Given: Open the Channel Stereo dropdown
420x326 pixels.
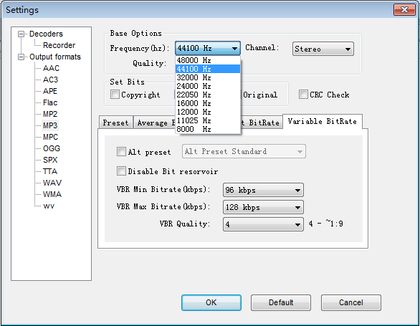Looking at the screenshot, I should pyautogui.click(x=323, y=49).
